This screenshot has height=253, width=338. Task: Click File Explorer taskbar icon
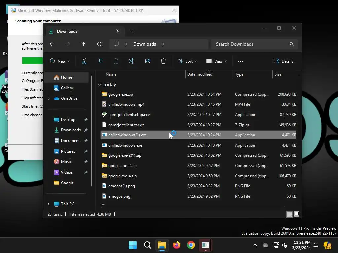[x=162, y=245]
